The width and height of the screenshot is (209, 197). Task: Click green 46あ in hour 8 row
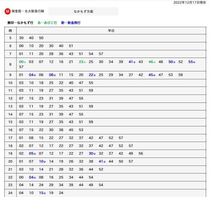tap(152, 62)
